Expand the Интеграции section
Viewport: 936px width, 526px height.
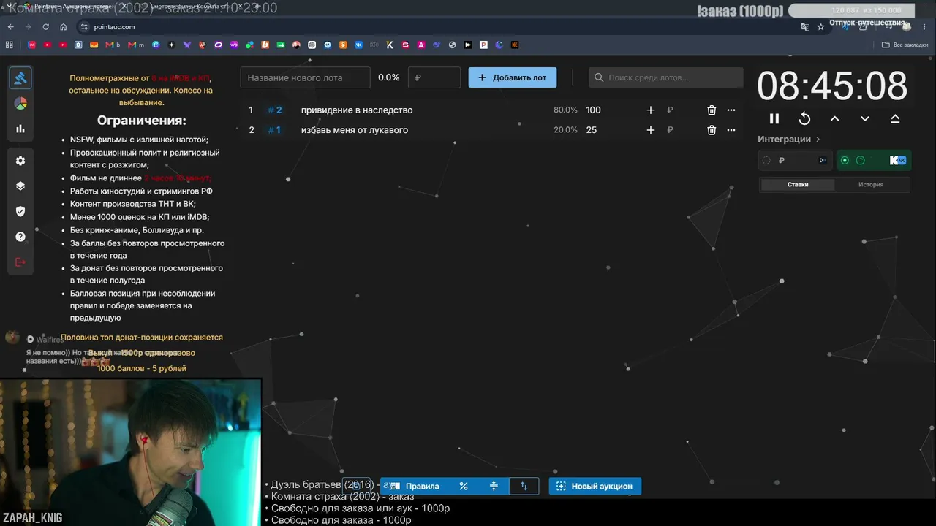tap(789, 139)
